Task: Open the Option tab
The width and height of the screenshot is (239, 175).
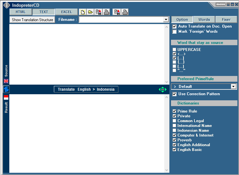Action: (x=182, y=20)
